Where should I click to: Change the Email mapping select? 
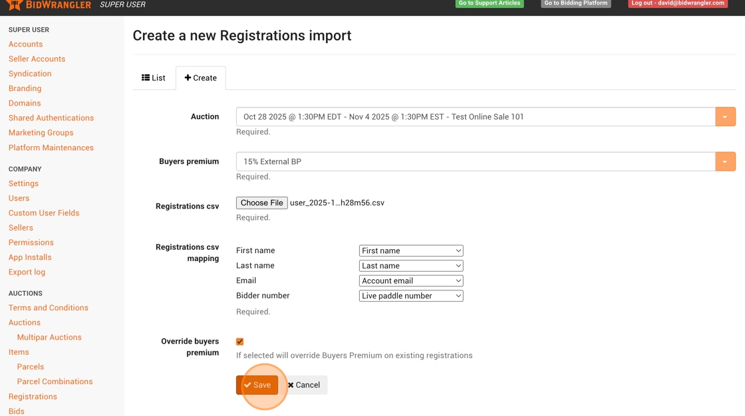(x=410, y=281)
